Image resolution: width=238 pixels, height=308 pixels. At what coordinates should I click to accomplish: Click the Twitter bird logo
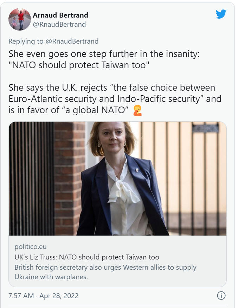pos(221,14)
